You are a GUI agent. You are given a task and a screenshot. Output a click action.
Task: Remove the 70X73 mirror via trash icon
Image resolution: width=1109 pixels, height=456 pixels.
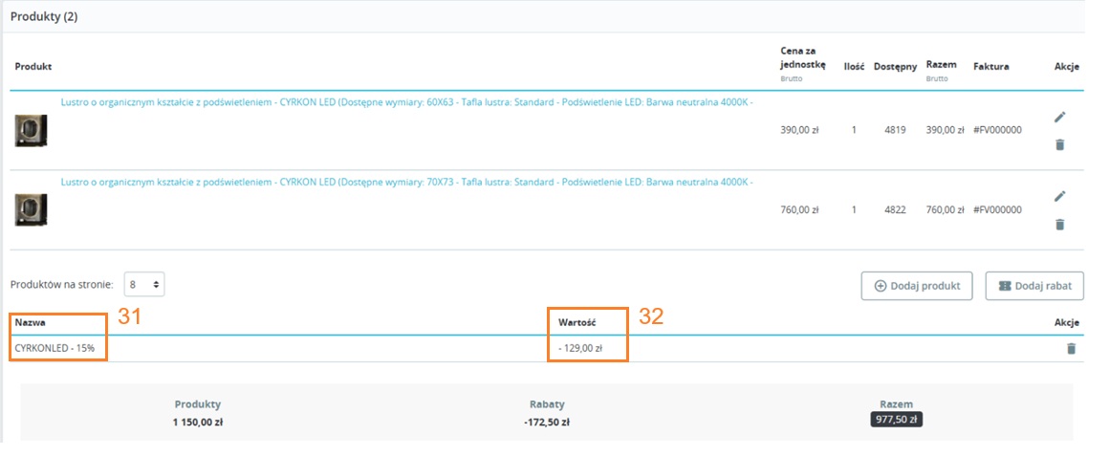[x=1059, y=224]
